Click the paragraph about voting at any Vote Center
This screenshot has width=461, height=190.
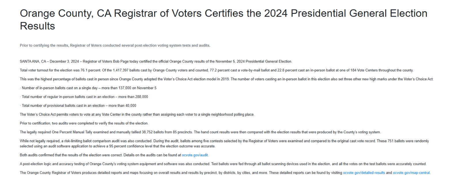click(x=137, y=115)
